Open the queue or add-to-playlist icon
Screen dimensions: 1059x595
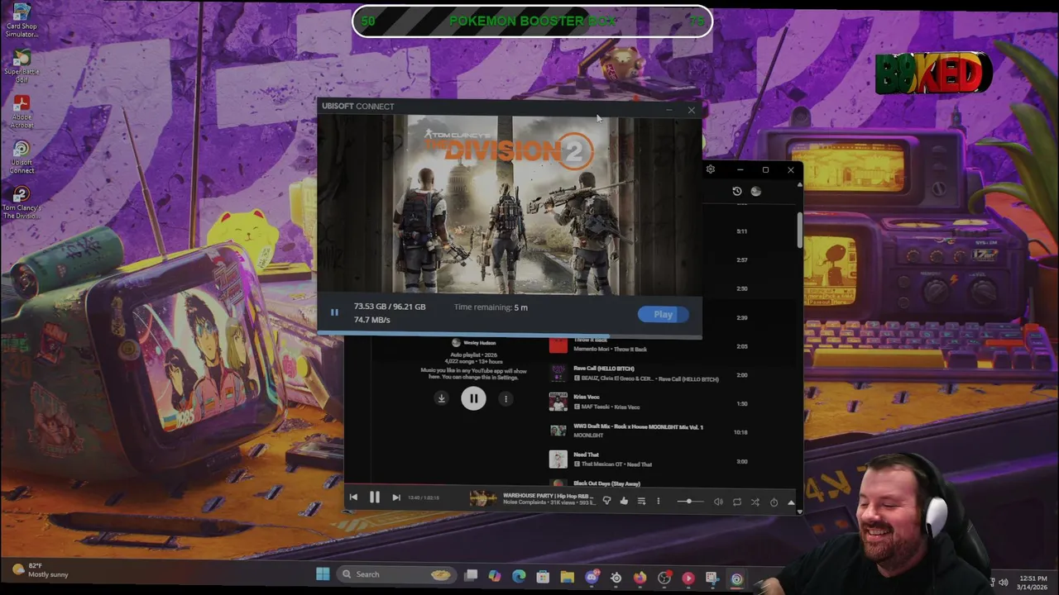[641, 501]
